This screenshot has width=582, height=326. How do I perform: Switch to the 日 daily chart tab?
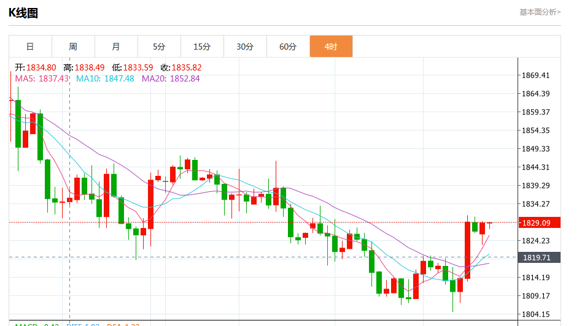[x=31, y=47]
